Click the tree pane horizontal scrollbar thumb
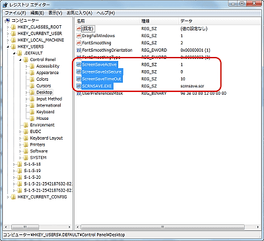Image resolution: width=264 pixels, height=241 pixels. tap(25, 227)
